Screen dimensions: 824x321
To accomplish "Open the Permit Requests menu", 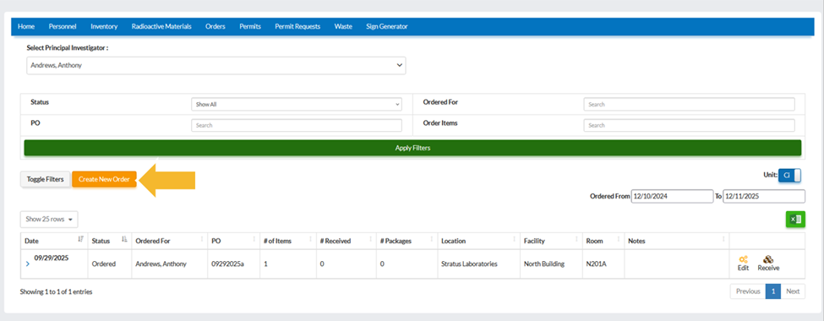I will (297, 26).
